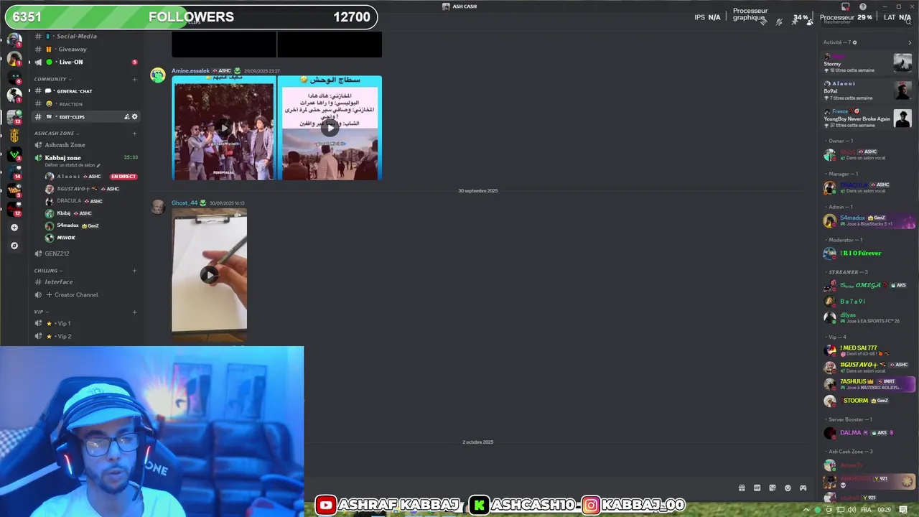This screenshot has height=517, width=919.
Task: Select VIP member ! MED SAI 777
Action: point(867,350)
